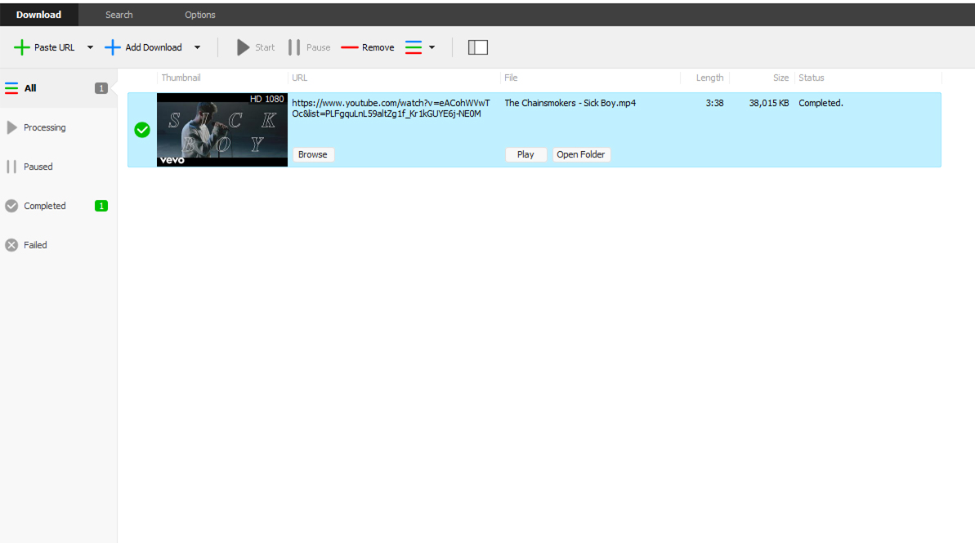The width and height of the screenshot is (975, 543).
Task: Click the Paste URL label
Action: (54, 47)
